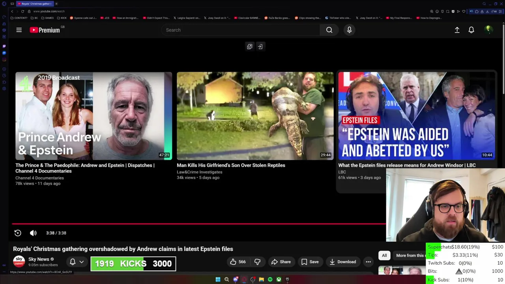Image resolution: width=505 pixels, height=284 pixels.
Task: Go back in the browser
Action: (12, 11)
